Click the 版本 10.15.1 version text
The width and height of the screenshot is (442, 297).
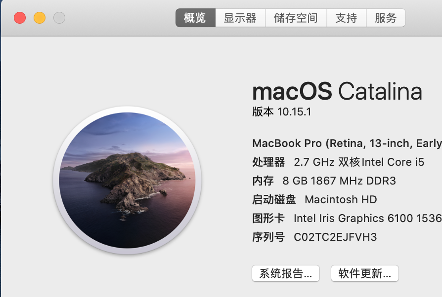coord(282,112)
